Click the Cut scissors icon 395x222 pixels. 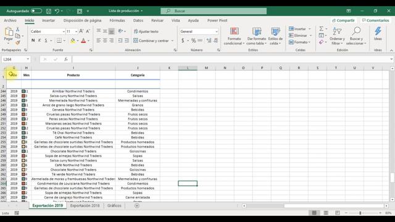point(18,30)
